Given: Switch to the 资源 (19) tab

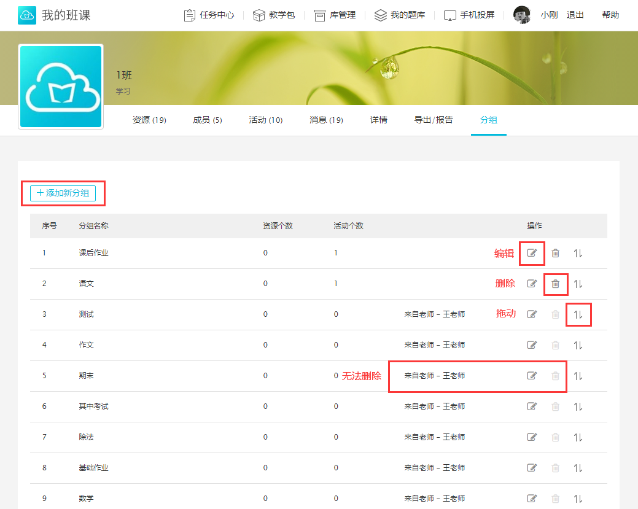Looking at the screenshot, I should [149, 120].
